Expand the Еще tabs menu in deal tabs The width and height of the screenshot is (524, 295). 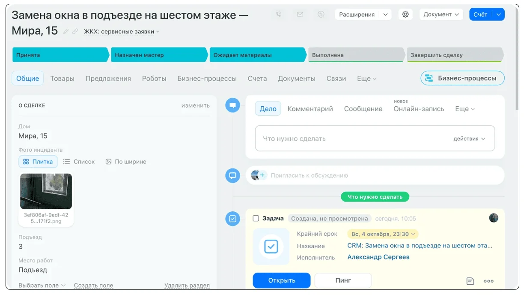[367, 78]
